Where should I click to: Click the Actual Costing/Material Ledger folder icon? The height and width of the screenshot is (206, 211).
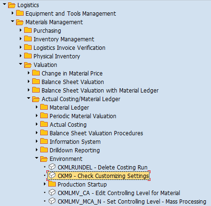[36, 99]
